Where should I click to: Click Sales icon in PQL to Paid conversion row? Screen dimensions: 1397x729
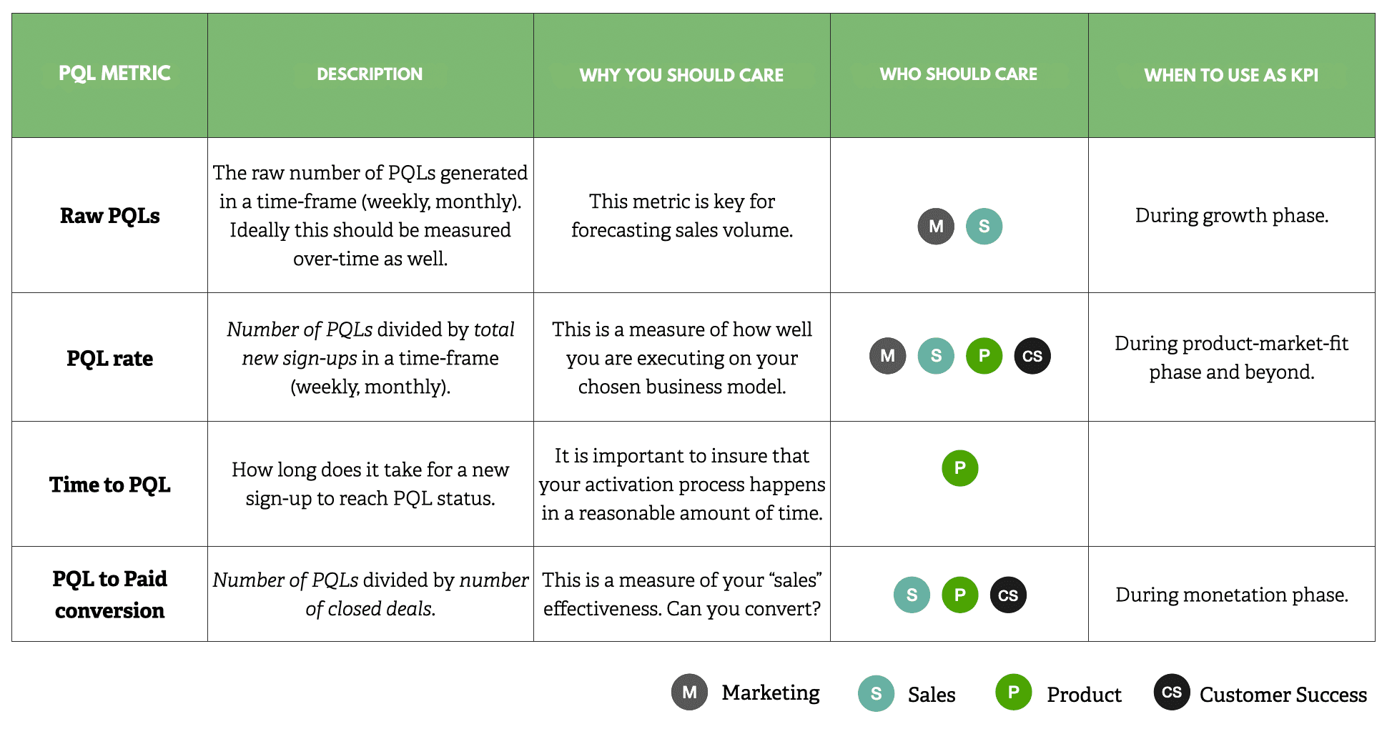(x=912, y=595)
